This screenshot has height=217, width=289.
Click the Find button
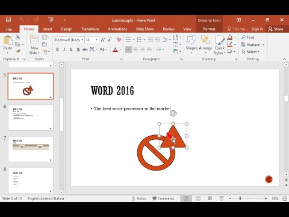tap(248, 37)
